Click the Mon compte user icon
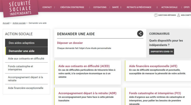The width and height of the screenshot is (191, 105). point(178,15)
